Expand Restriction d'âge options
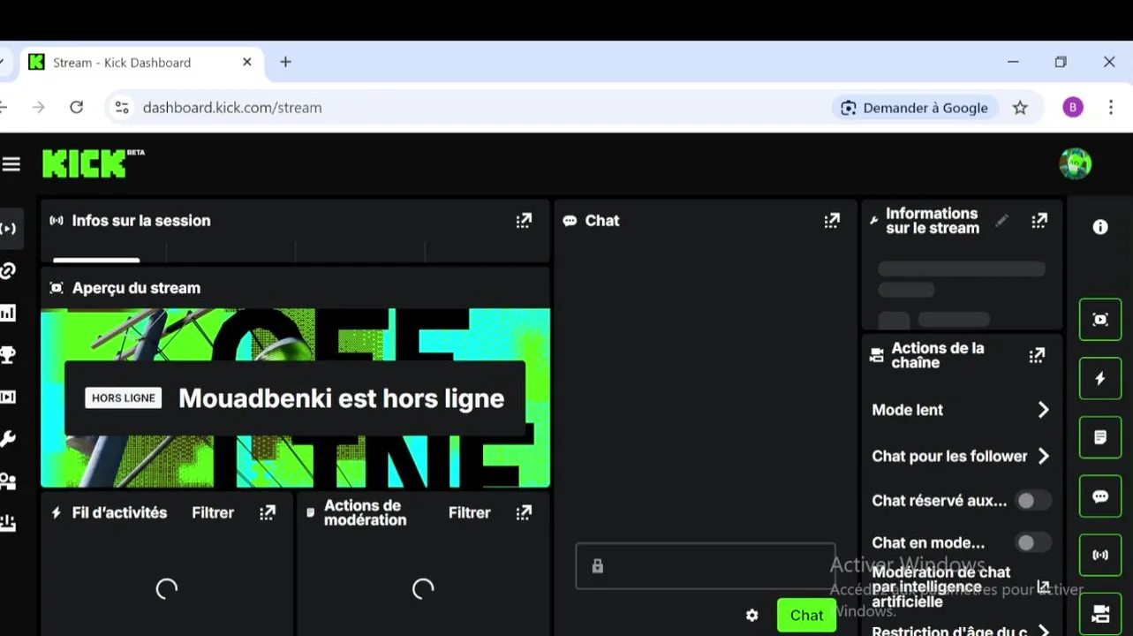The height and width of the screenshot is (636, 1133). point(1043,631)
